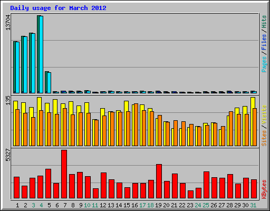This screenshot has width=270, height=211.
Task: Select the orange sites bar for day 16
Action: (136, 124)
